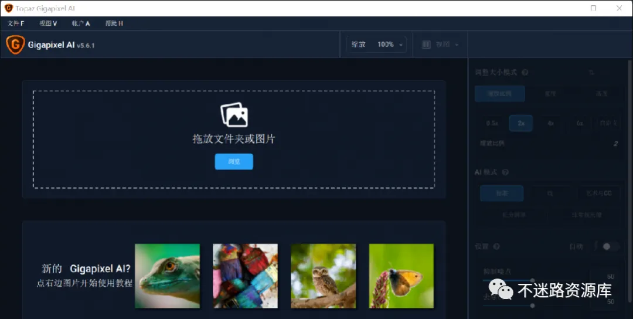Maximize the Topaz Gigapixel AI window

pos(593,8)
